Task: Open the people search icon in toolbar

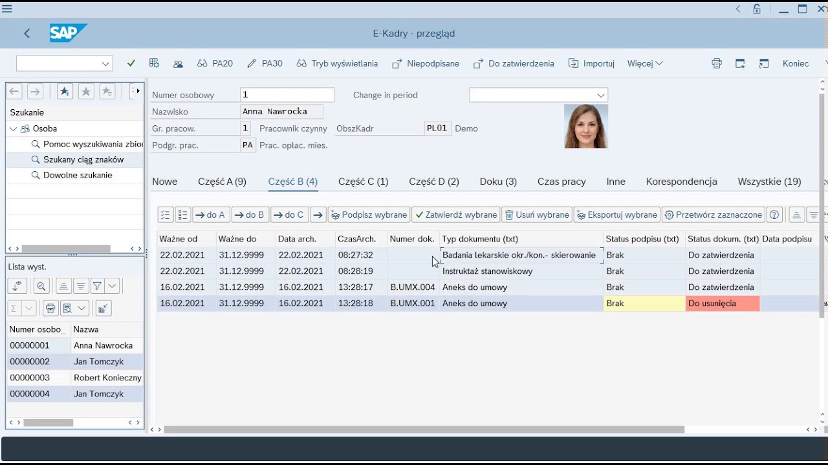Action: pos(178,63)
